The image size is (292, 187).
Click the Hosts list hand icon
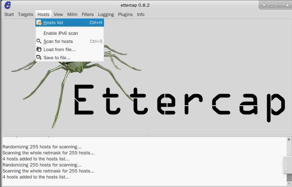39,23
